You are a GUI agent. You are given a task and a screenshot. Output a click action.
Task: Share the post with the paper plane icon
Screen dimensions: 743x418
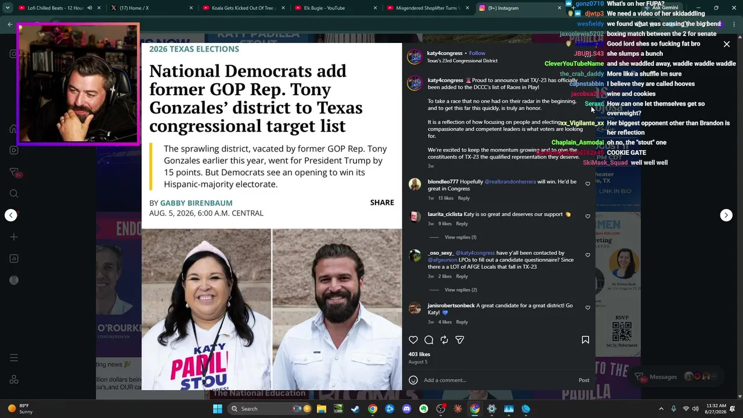click(x=460, y=340)
